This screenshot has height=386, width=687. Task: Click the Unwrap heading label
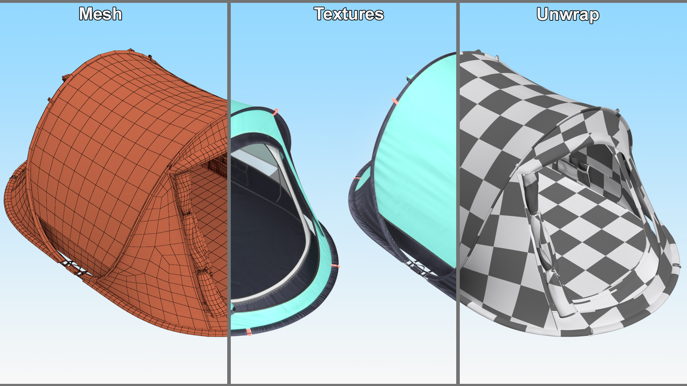point(568,15)
